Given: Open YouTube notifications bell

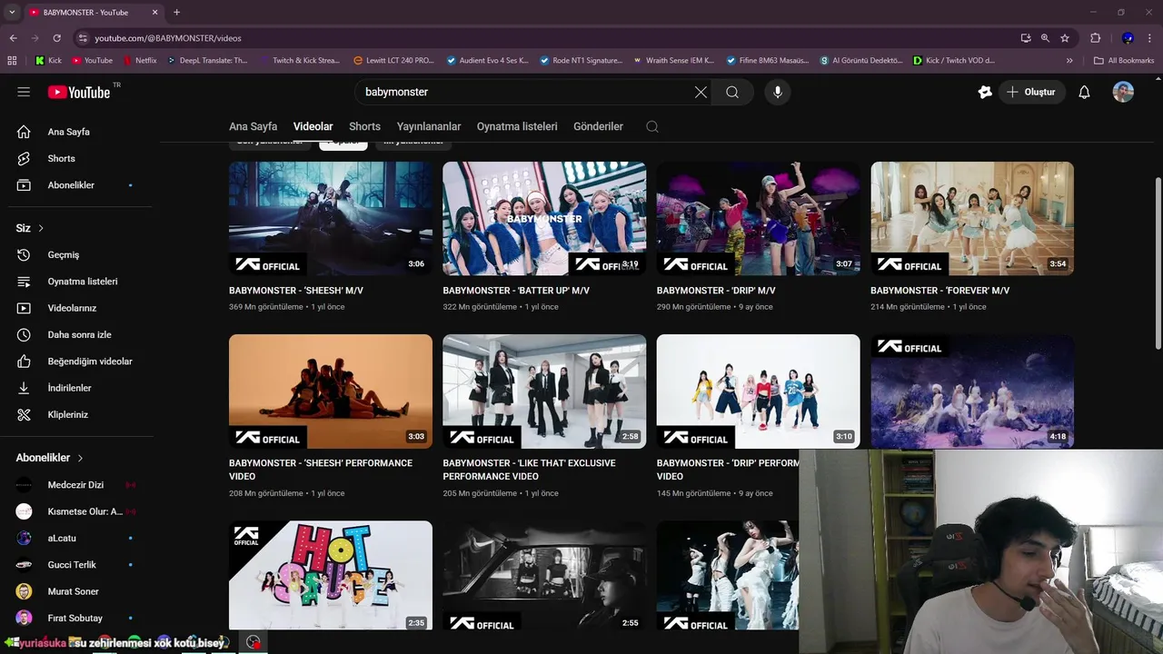Looking at the screenshot, I should click(1084, 92).
